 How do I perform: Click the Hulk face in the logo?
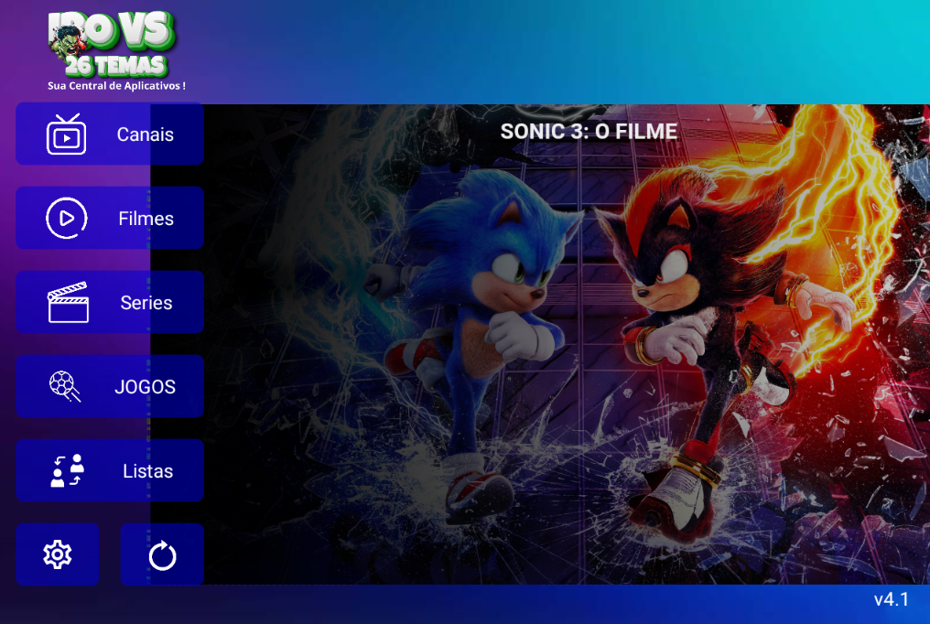pos(67,43)
